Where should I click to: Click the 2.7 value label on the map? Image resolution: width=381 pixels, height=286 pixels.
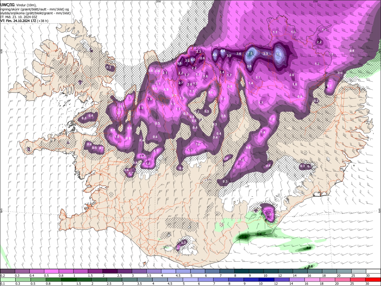(180, 83)
